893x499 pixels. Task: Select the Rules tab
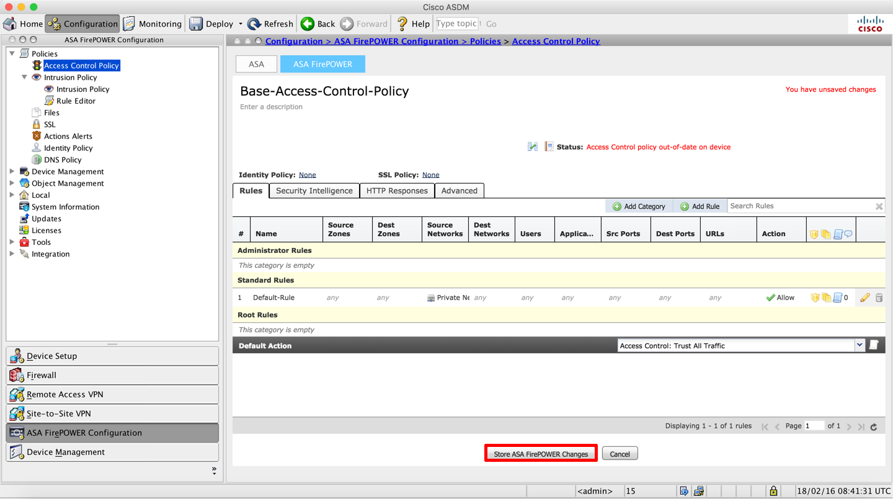251,190
